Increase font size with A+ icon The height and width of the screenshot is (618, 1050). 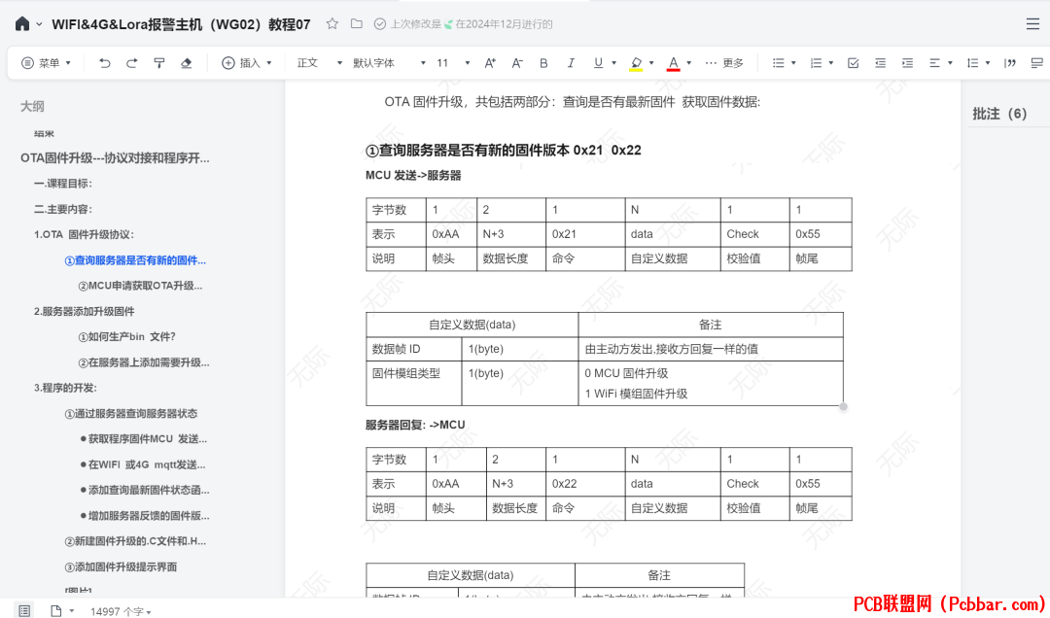(x=490, y=63)
